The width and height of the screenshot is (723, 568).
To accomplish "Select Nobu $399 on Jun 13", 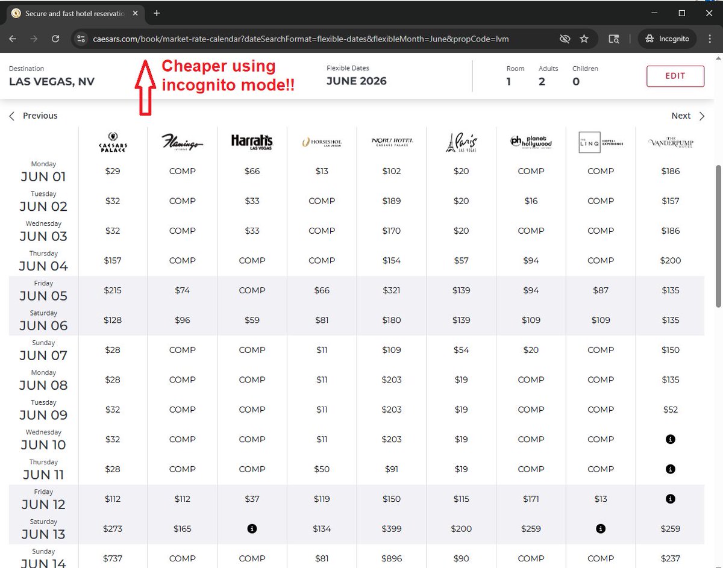I will pos(392,528).
